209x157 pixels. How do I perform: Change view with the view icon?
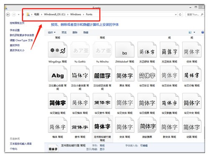tap(190, 32)
